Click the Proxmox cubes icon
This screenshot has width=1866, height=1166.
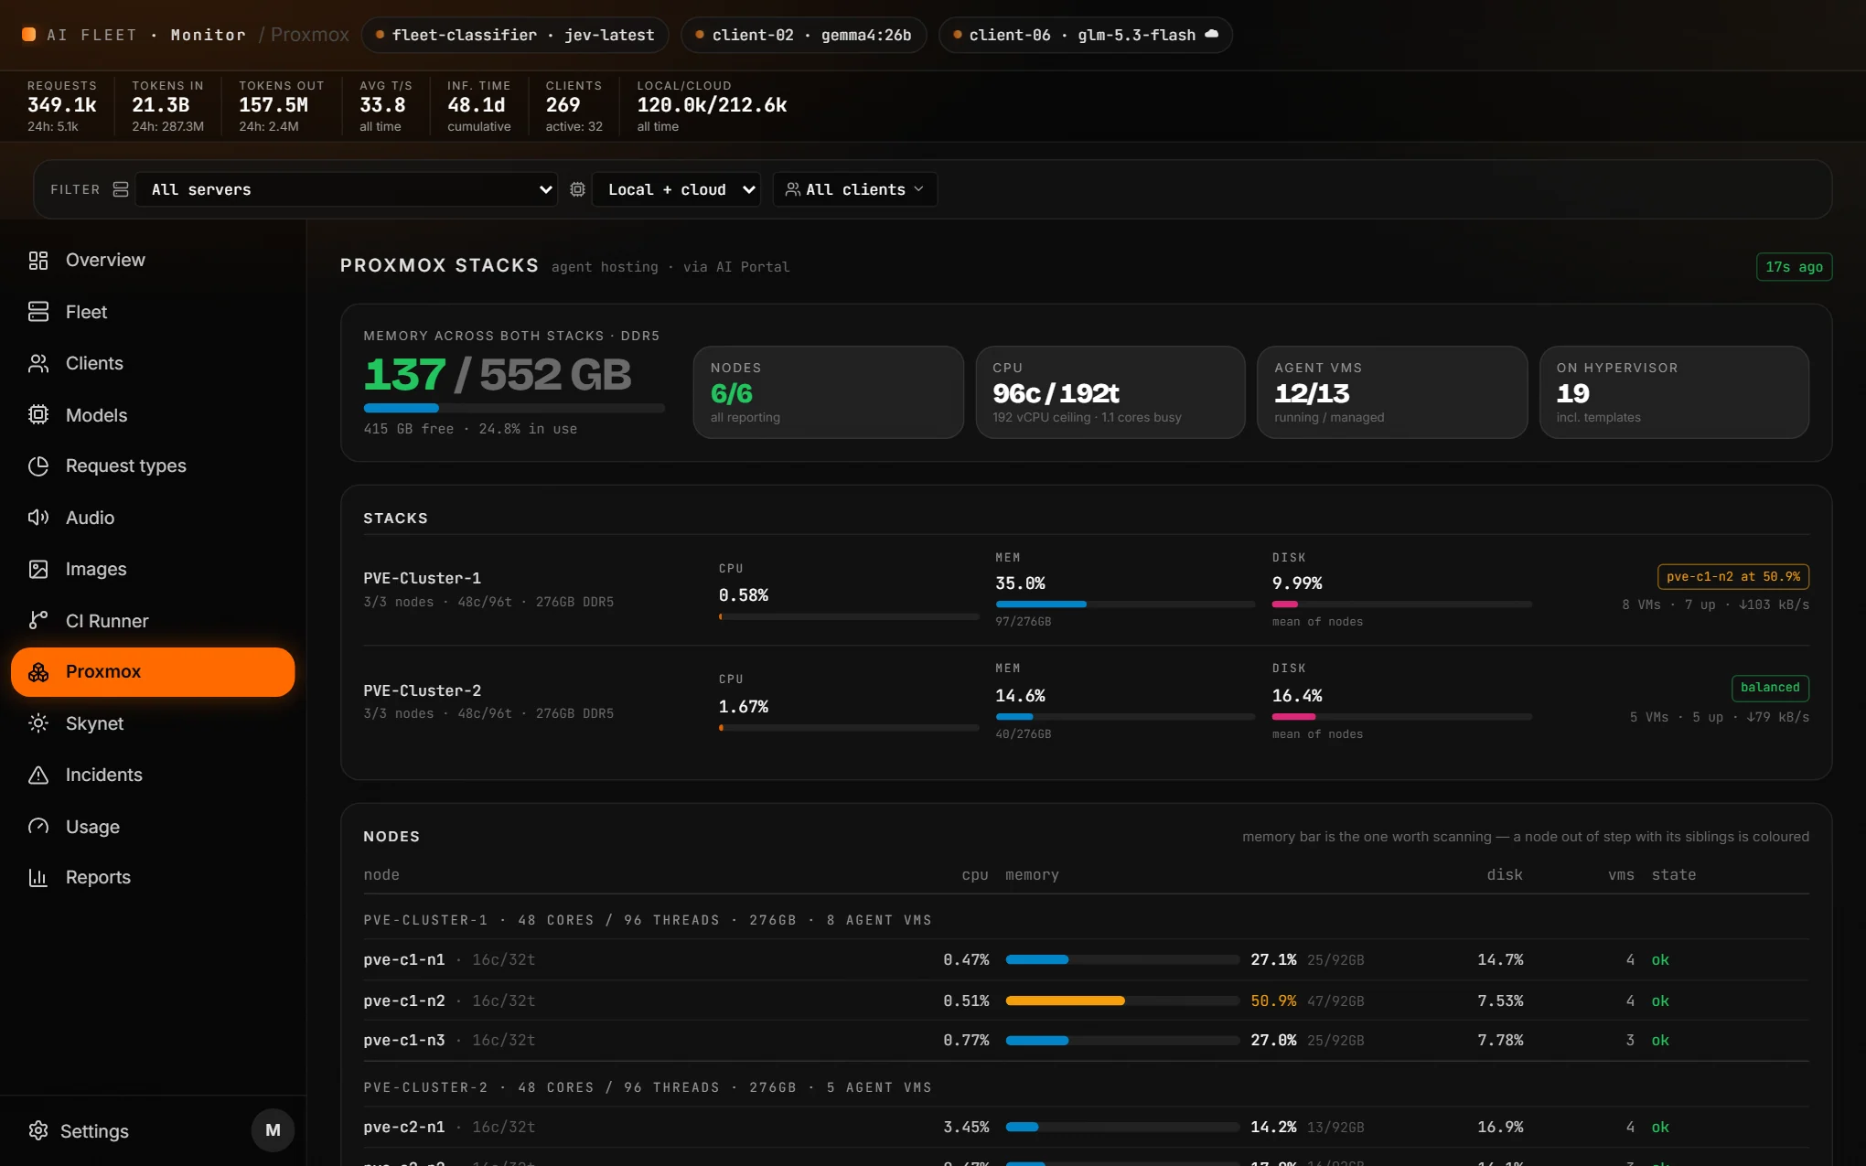point(38,672)
